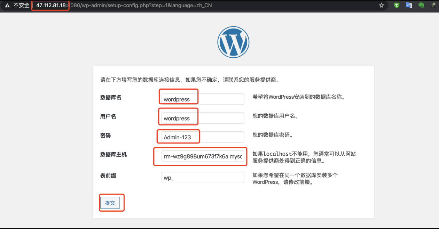
Task: Bookmark this page with the star icon
Action: pyautogui.click(x=382, y=6)
